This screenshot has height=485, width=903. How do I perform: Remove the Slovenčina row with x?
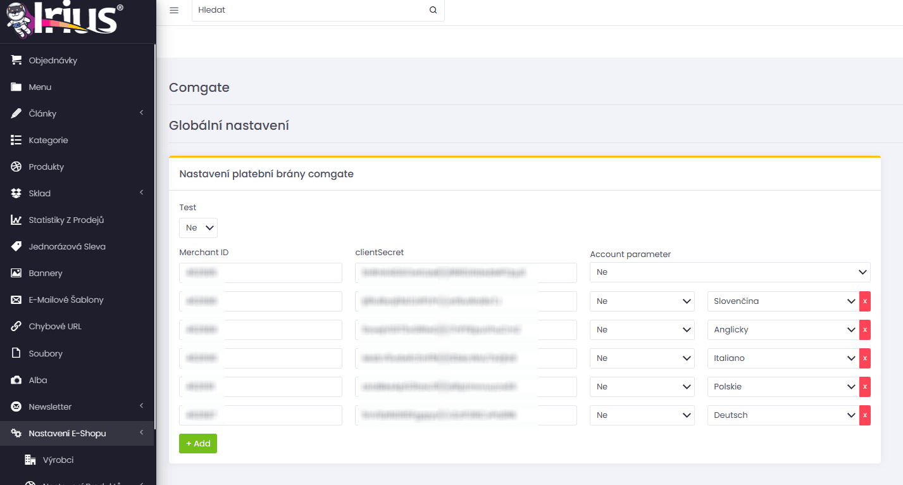tap(865, 301)
